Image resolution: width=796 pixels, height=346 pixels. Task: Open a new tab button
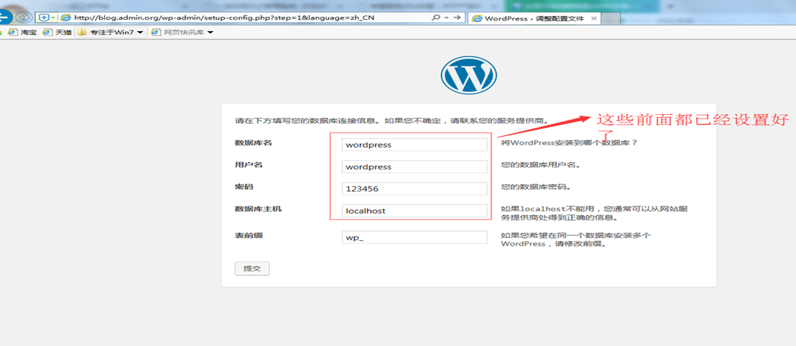pyautogui.click(x=612, y=18)
